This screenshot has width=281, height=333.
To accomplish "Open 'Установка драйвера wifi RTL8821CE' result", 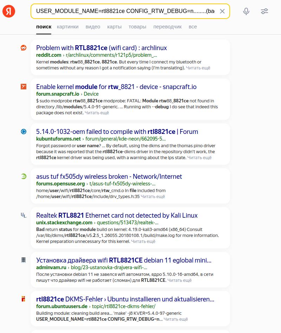I will click(124, 260).
